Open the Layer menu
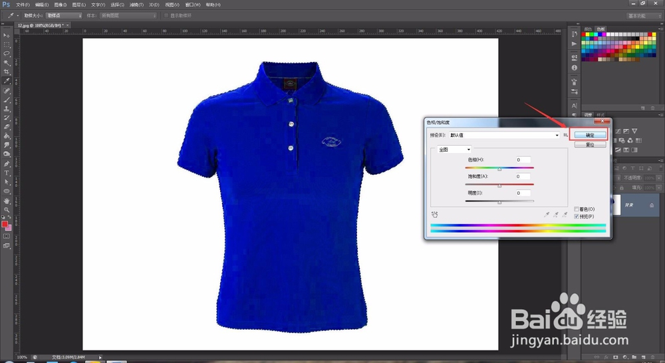The width and height of the screenshot is (665, 363). coord(79,5)
